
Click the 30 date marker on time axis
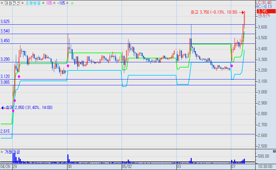[69, 167]
